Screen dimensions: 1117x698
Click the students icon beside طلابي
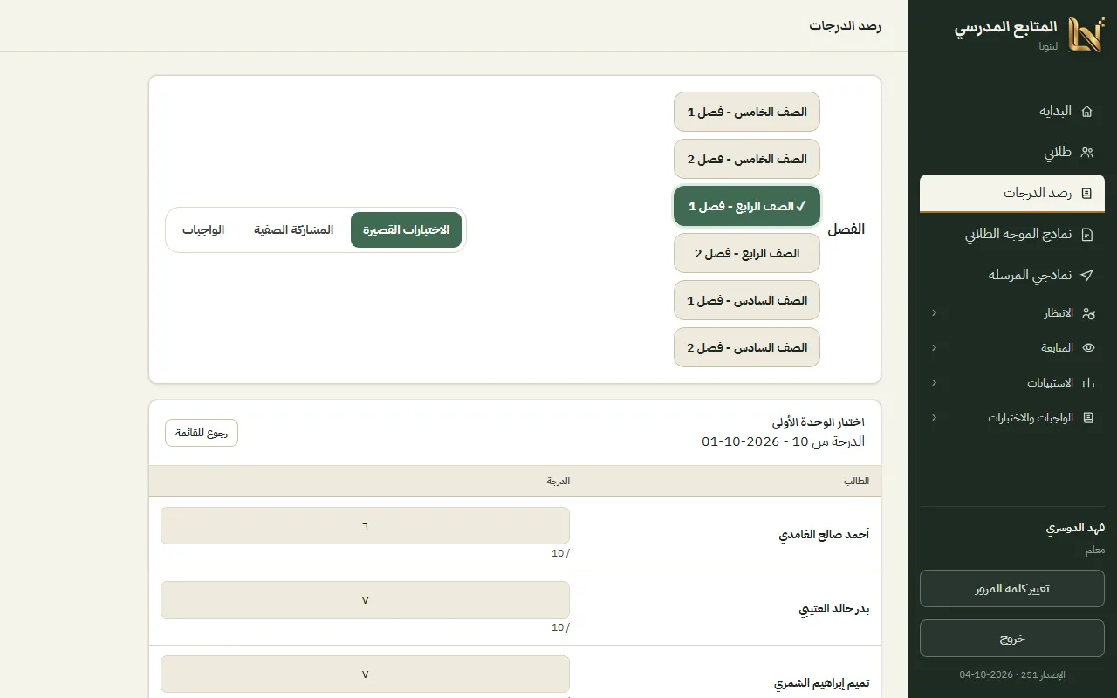coord(1086,152)
